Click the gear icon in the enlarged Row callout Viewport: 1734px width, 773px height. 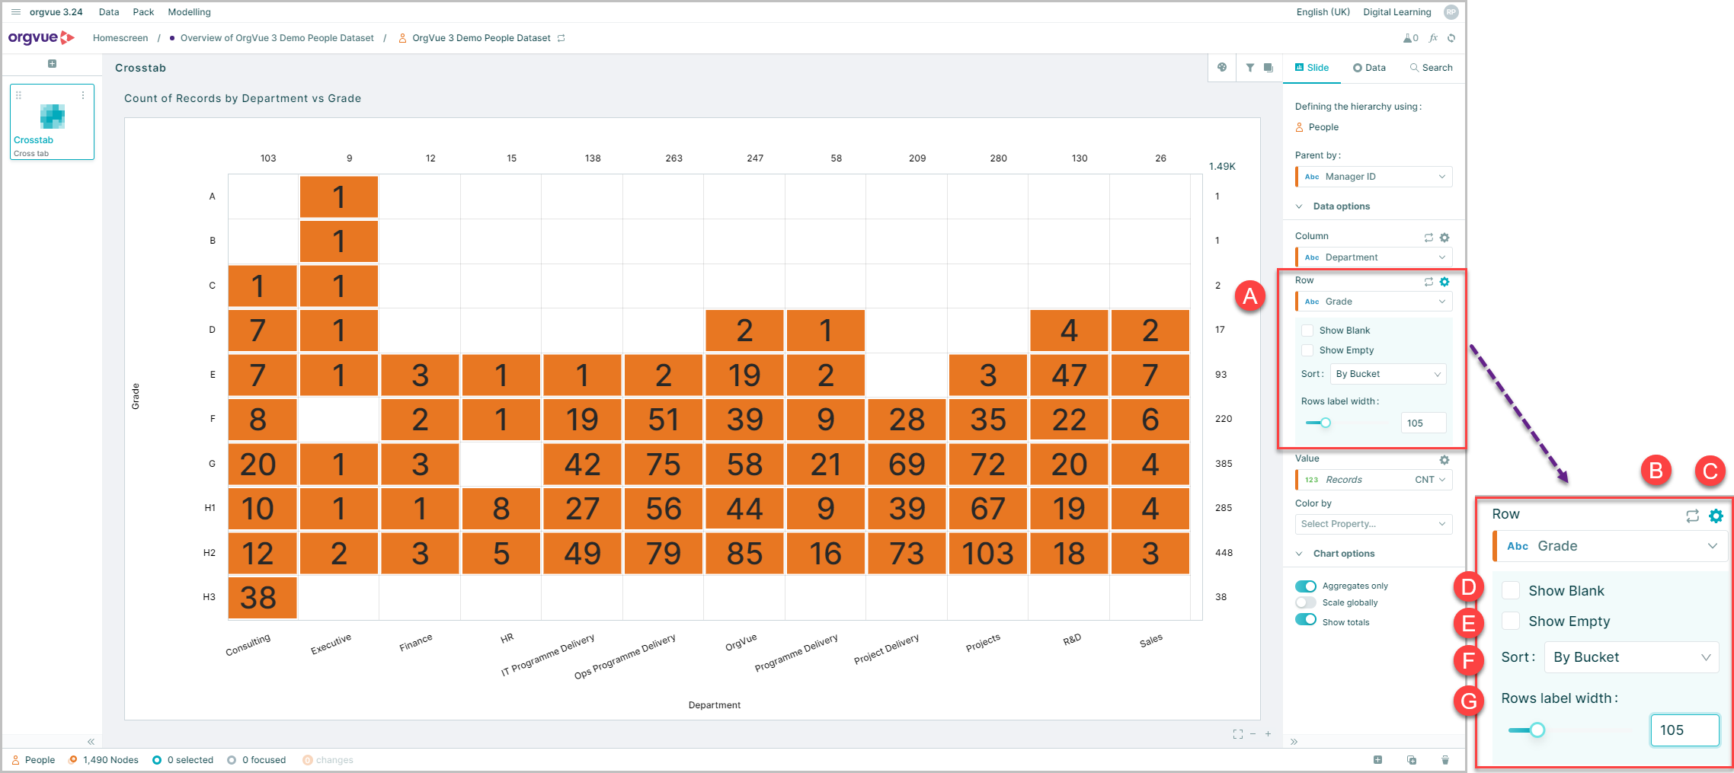click(1716, 516)
